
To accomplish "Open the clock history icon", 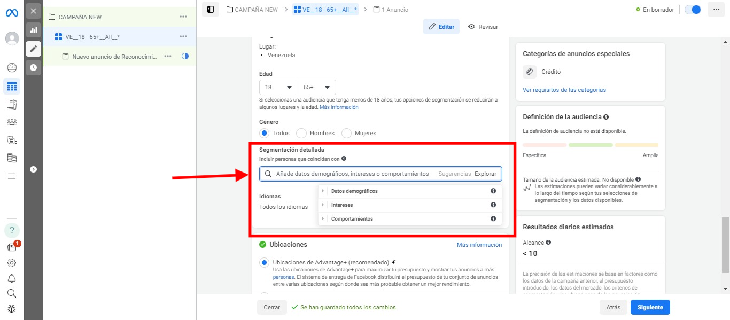I will [33, 67].
